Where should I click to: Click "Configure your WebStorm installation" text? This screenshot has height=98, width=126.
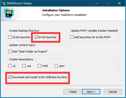coord(64,15)
